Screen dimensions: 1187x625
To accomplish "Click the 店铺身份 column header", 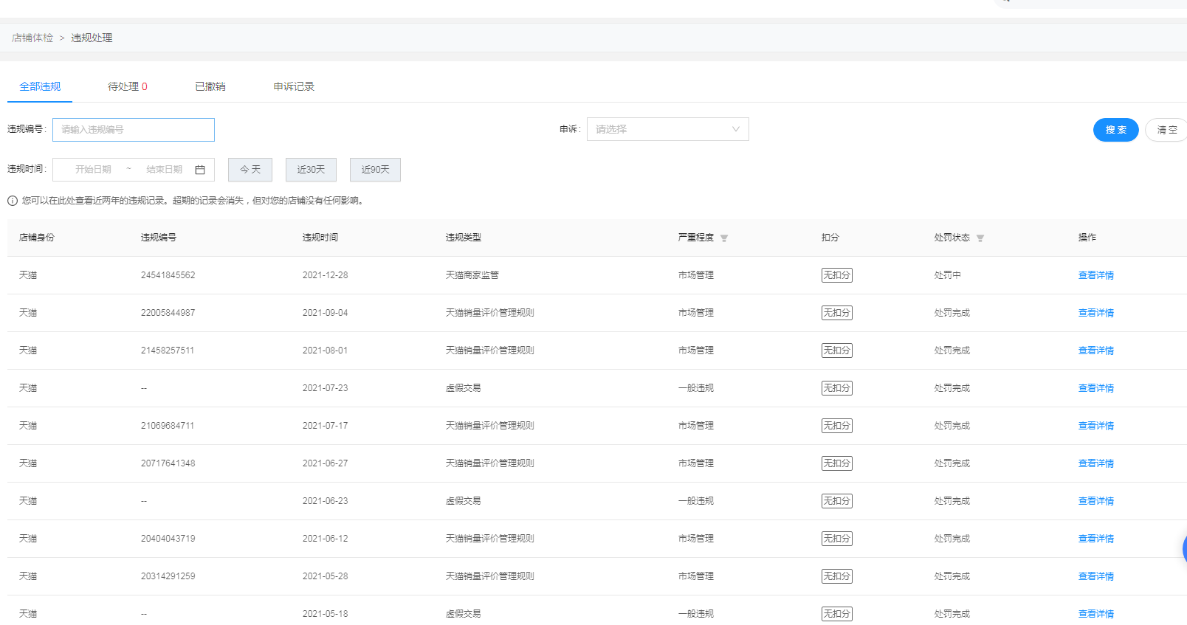I will (x=37, y=238).
